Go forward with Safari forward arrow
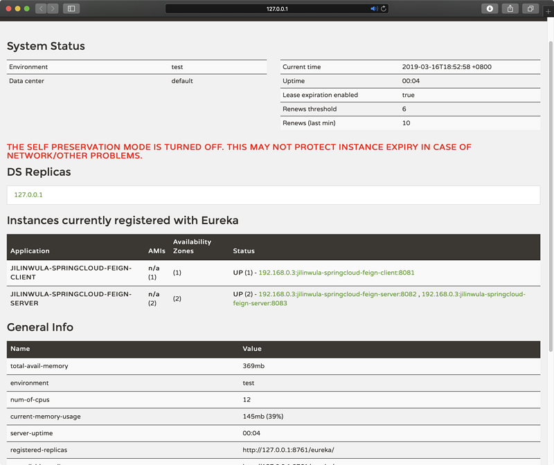This screenshot has width=554, height=465. pos(53,8)
